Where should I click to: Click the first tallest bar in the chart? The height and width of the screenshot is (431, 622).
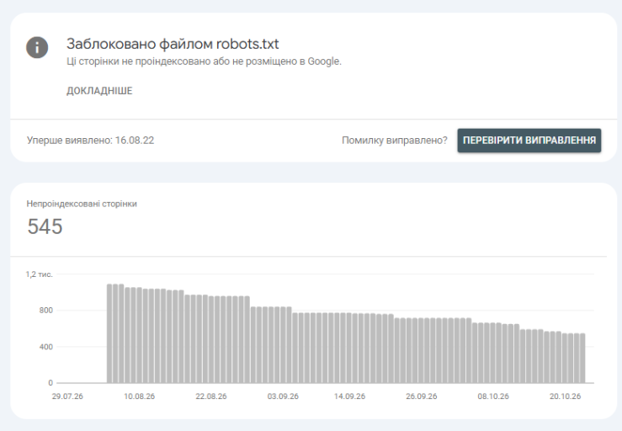[109, 333]
